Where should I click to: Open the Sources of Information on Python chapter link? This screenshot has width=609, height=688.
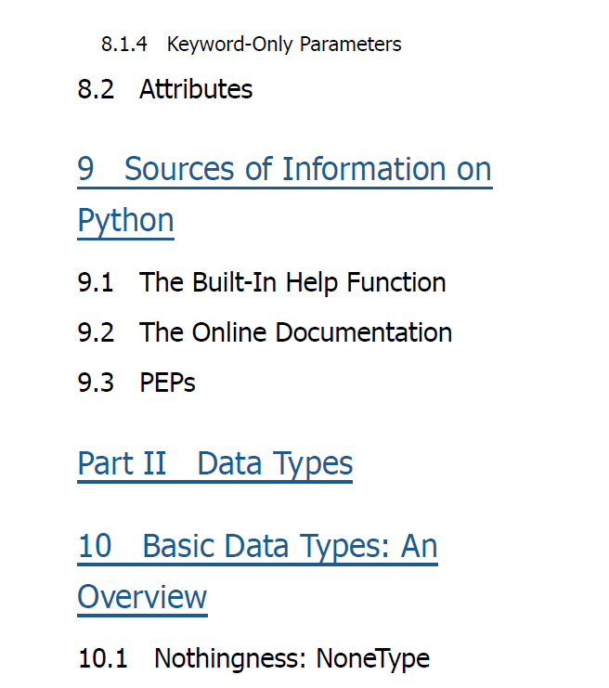[285, 169]
